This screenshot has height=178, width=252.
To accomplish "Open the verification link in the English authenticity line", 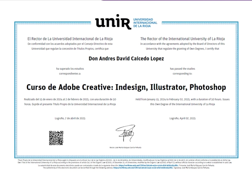I will [x=143, y=168].
